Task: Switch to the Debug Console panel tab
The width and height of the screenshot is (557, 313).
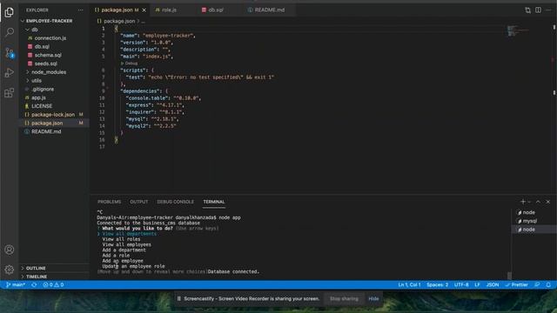Action: click(x=176, y=202)
